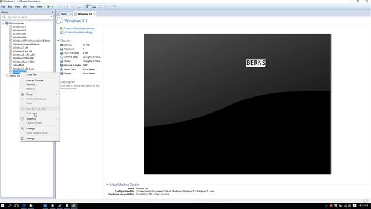Screen dimensions: 371x209
Task: Select Windows 7 x64 Asus
Action: (x=23, y=69)
